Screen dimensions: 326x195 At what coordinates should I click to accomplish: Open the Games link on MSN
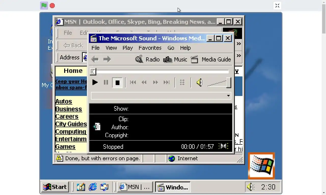point(65,147)
